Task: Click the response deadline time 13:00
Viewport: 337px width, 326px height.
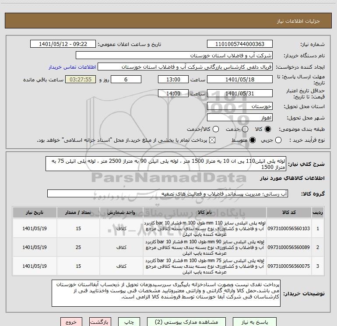Action: pos(173,79)
